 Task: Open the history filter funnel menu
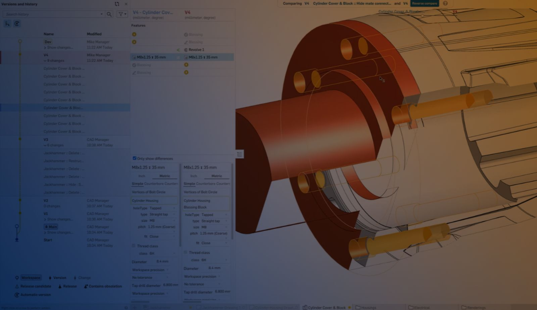pyautogui.click(x=122, y=14)
